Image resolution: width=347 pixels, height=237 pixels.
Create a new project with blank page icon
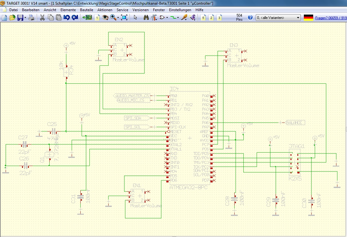point(4,18)
